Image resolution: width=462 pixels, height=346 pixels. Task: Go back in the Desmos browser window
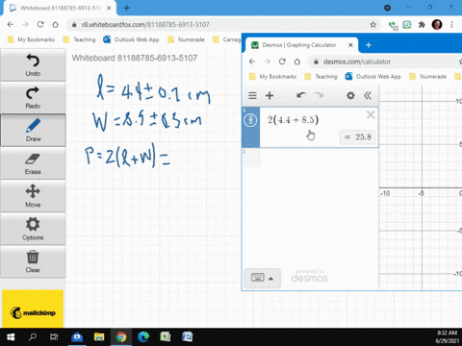pos(252,62)
